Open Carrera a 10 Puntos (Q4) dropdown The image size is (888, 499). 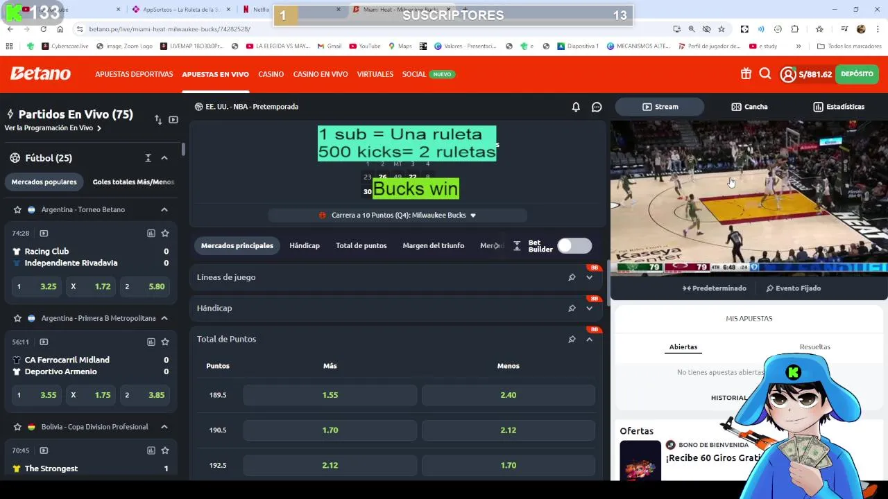tap(398, 216)
